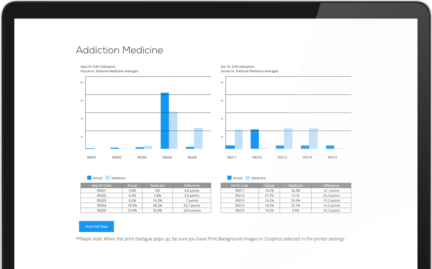The height and width of the screenshot is (269, 432).
Task: Click the 99203 axis label on the New Pt. chart
Action: pyautogui.click(x=142, y=158)
